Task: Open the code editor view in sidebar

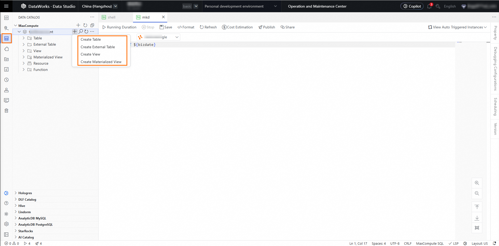Action: tap(7, 18)
